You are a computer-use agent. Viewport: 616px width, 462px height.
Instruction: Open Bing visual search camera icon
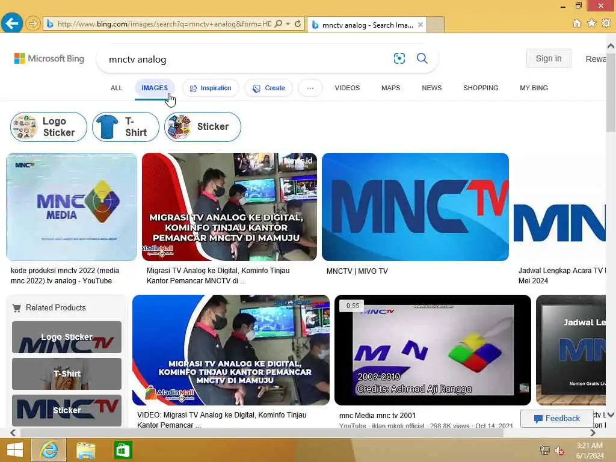tap(399, 58)
